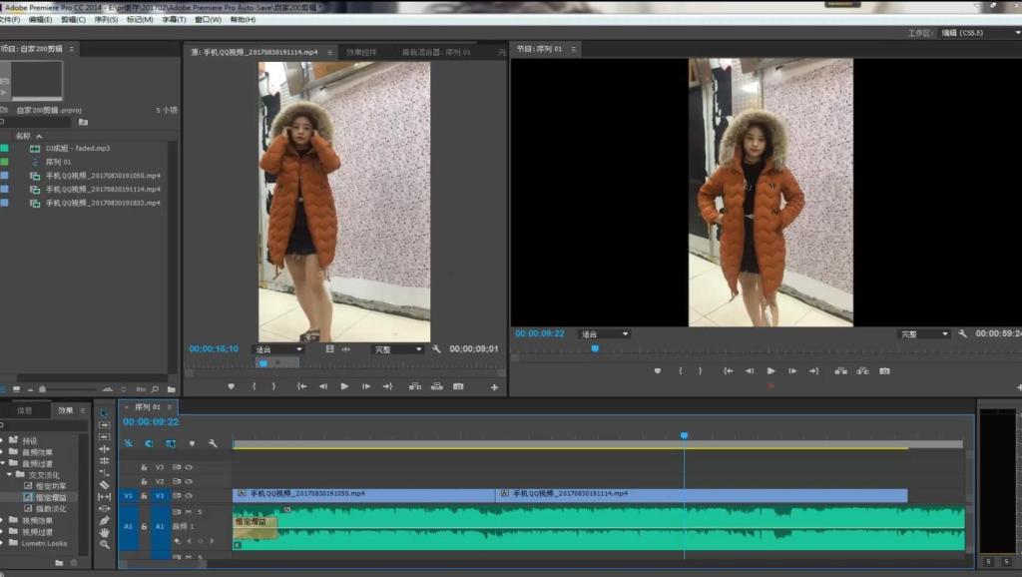
Task: Click Insert icon in Source monitor
Action: pyautogui.click(x=414, y=386)
